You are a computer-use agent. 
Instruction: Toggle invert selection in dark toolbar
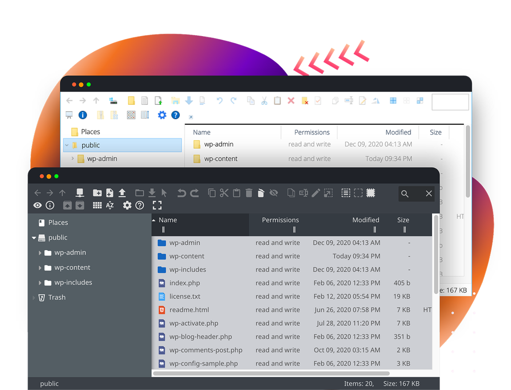(371, 193)
